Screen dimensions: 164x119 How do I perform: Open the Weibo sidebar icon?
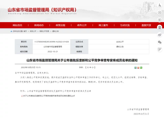[160, 35]
